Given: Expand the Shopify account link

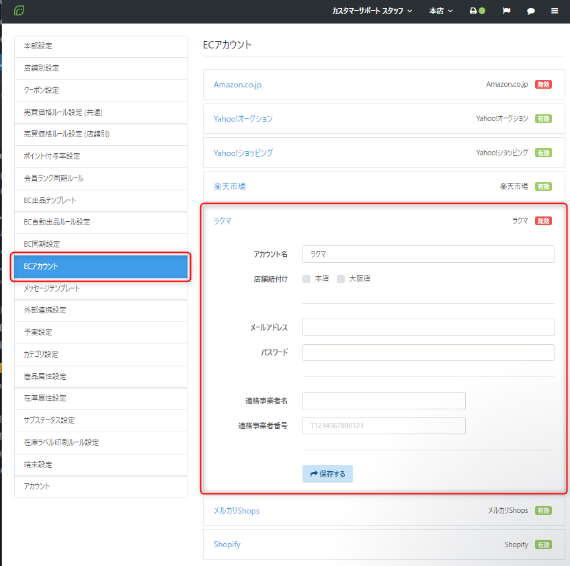Looking at the screenshot, I should tap(227, 544).
